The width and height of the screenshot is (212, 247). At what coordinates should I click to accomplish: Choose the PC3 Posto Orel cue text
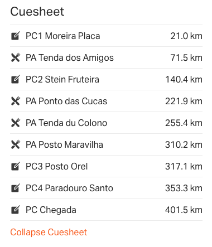pyautogui.click(x=56, y=167)
